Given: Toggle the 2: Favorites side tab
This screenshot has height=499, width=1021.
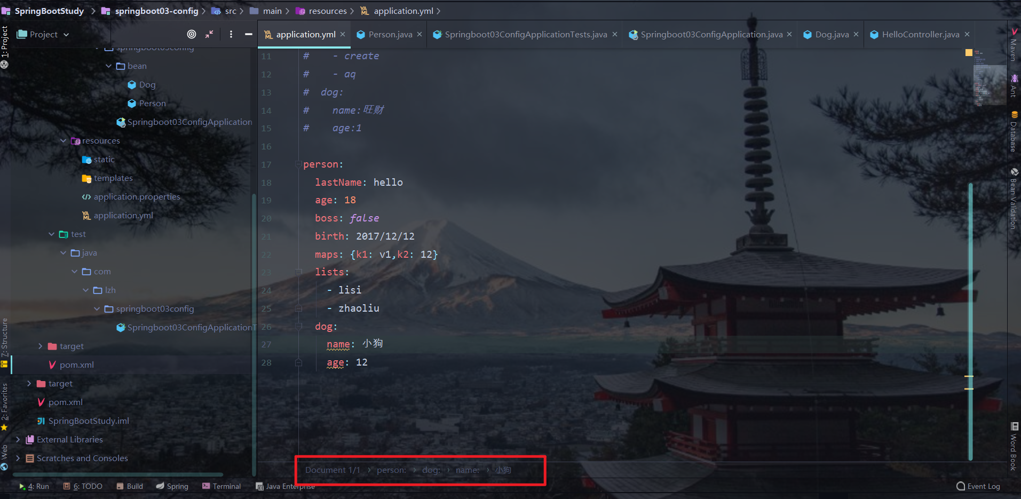Looking at the screenshot, I should (5, 407).
